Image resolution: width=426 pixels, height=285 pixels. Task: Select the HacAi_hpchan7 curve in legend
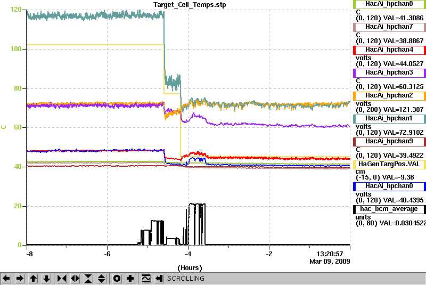click(389, 27)
